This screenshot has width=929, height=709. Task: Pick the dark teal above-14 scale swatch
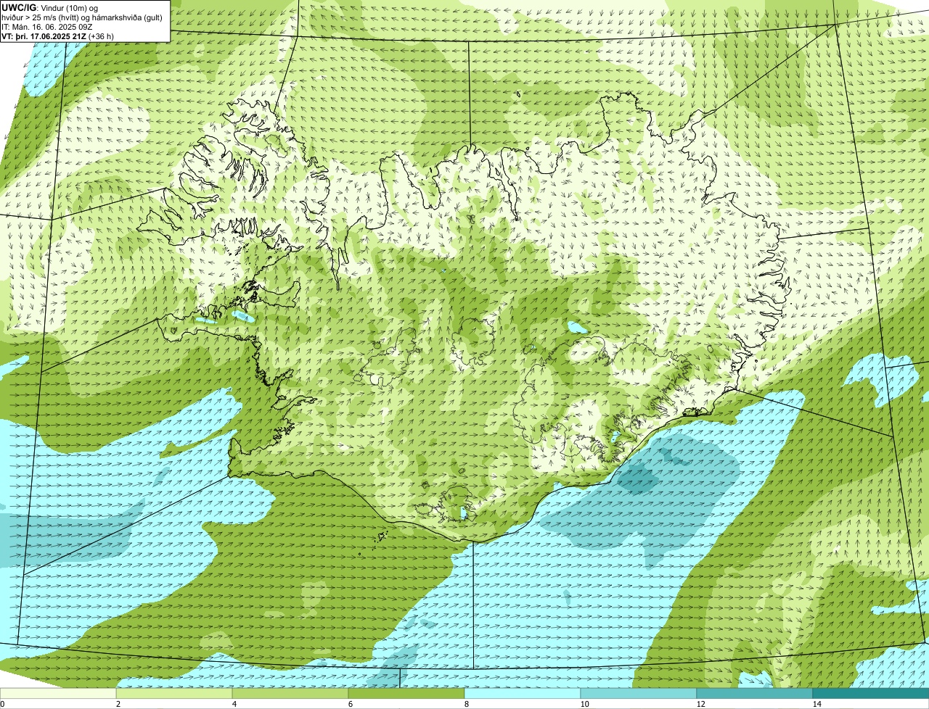coord(871,693)
